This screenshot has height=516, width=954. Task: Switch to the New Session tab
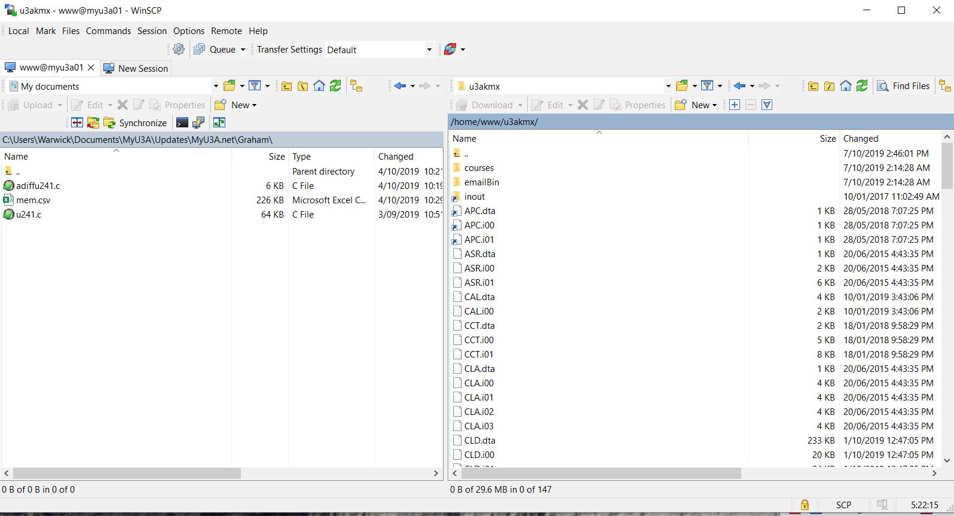[136, 68]
